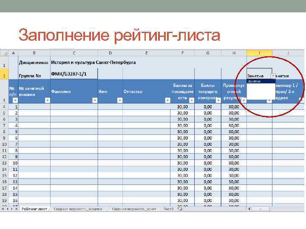
Task: Select column C header
Action: tap(74, 53)
